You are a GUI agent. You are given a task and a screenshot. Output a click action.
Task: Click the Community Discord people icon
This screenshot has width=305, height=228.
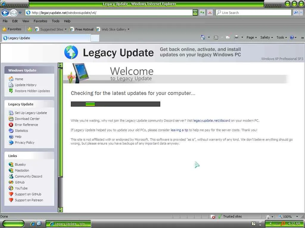point(11,176)
